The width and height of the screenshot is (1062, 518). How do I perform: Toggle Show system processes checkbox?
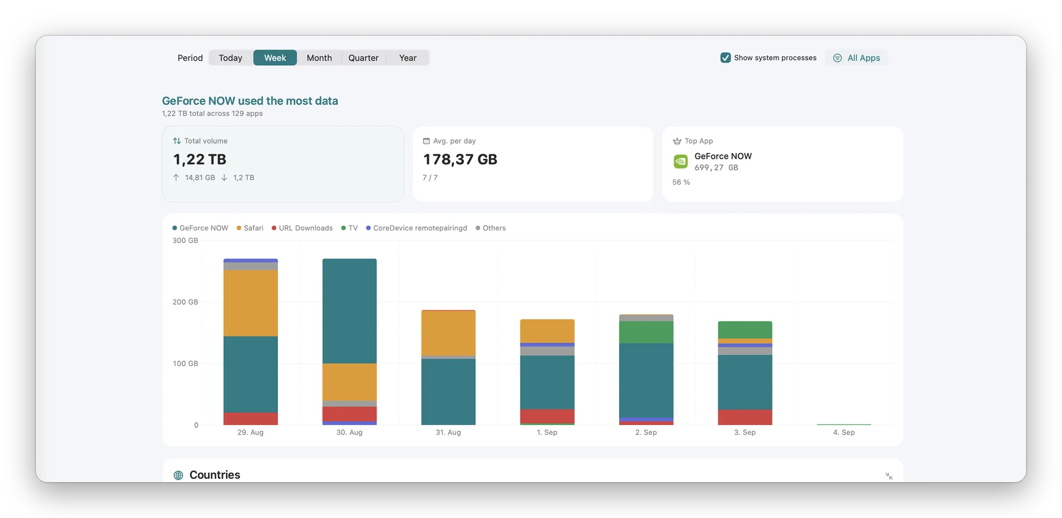pos(725,58)
